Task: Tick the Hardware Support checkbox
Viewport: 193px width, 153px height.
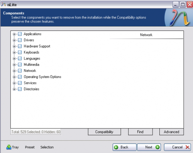Action: (x=20, y=46)
